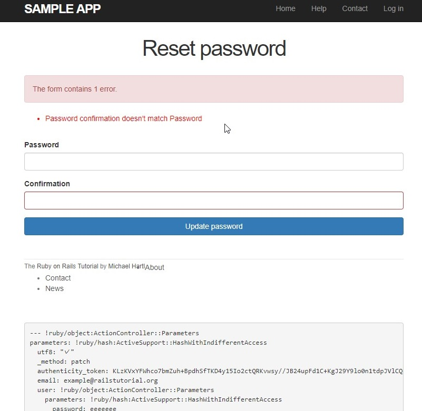
Task: Click the Reset password heading
Action: point(214,48)
